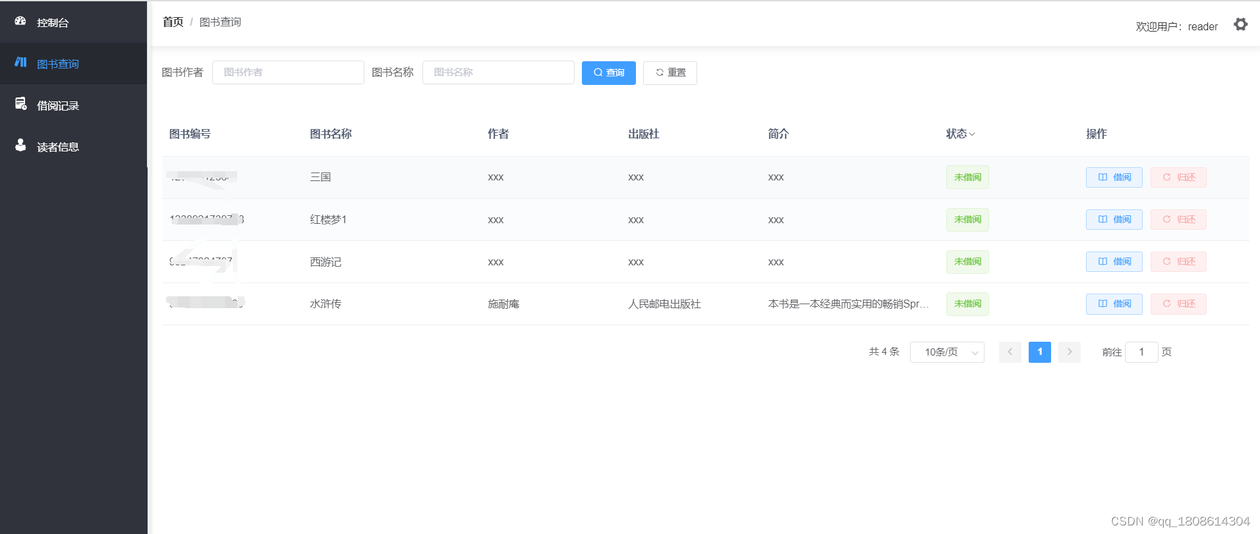Image resolution: width=1260 pixels, height=534 pixels.
Task: Click the user icon beside 读者信息
Action: (20, 146)
